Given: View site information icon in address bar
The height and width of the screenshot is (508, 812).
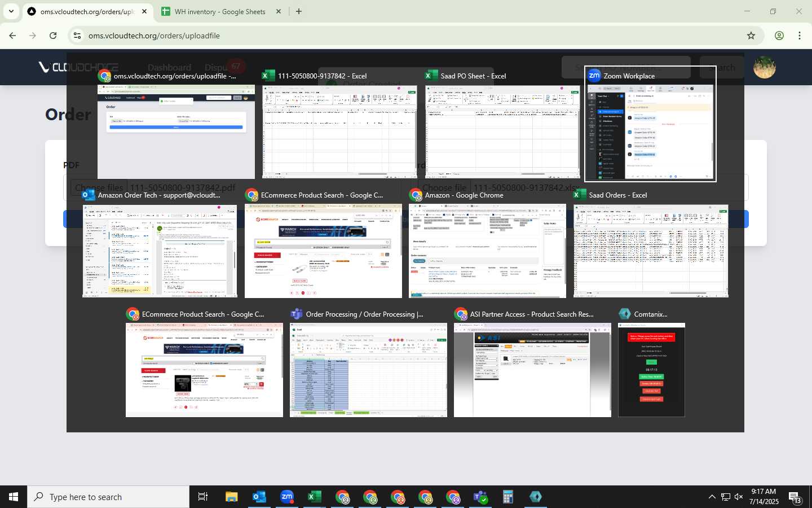Looking at the screenshot, I should click(77, 36).
